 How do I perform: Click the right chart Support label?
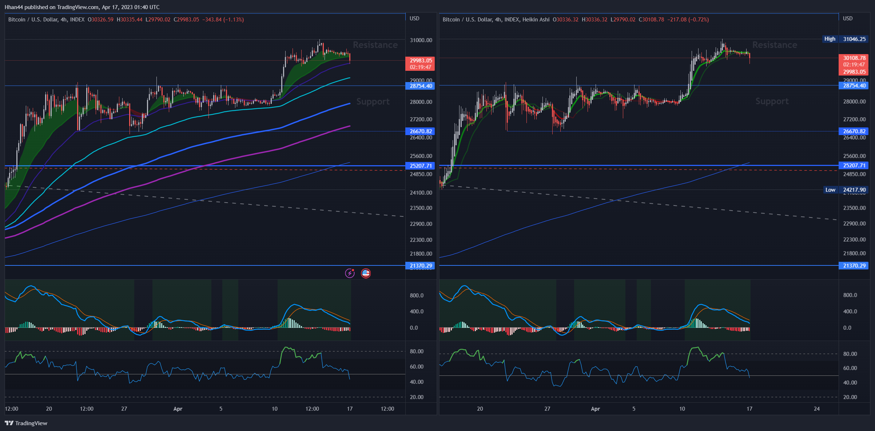[772, 101]
